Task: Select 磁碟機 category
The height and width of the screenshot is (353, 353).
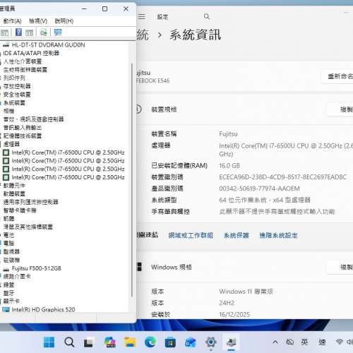Action: tap(11, 260)
